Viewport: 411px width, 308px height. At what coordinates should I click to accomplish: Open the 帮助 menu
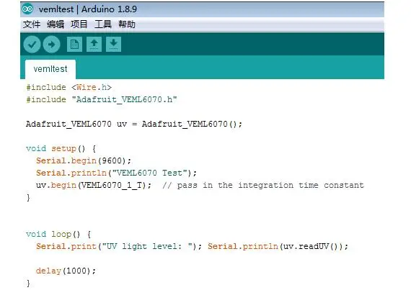[x=127, y=24]
